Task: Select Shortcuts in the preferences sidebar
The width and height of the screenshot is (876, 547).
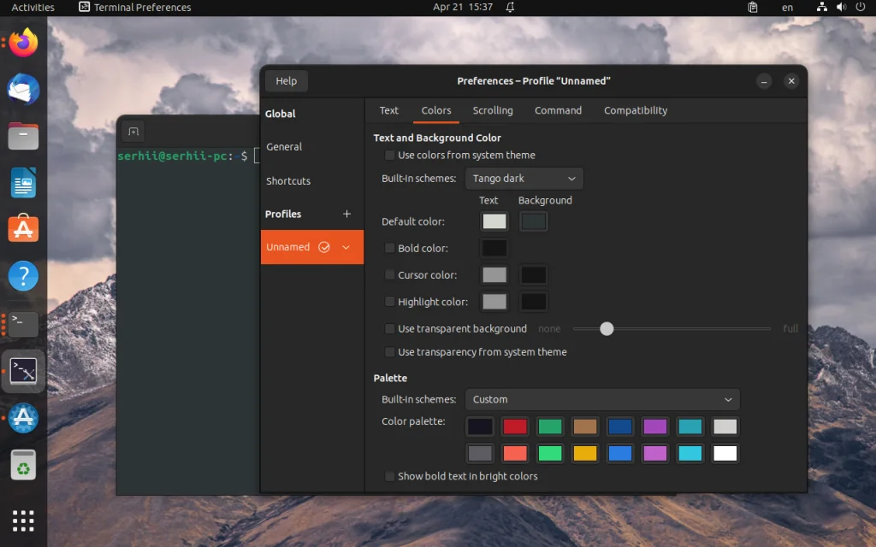Action: 287,180
